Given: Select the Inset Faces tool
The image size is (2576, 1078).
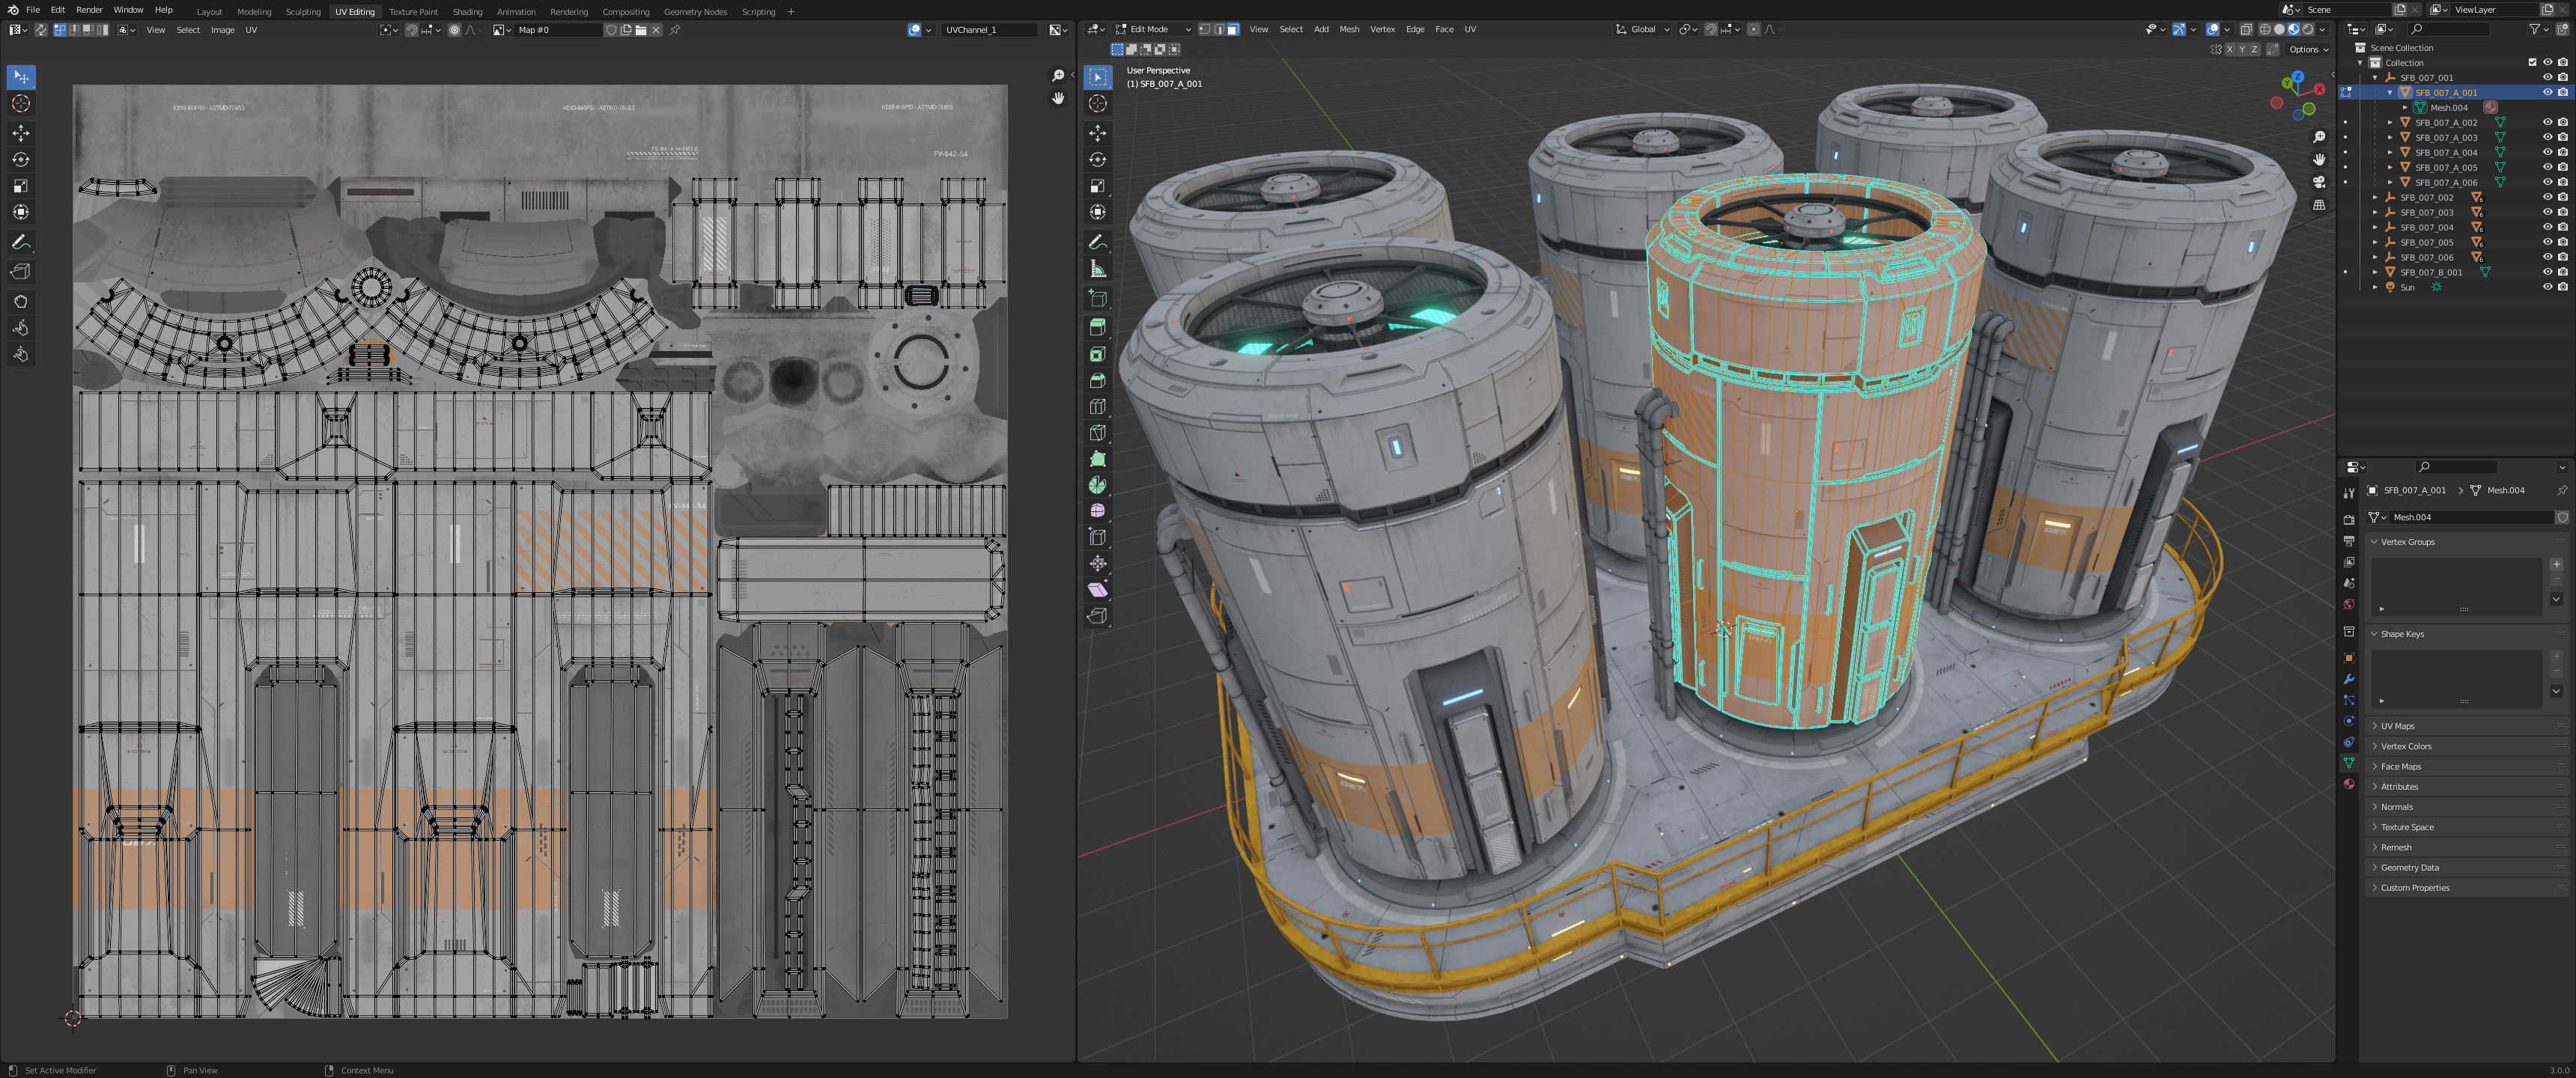Looking at the screenshot, I should pos(1098,354).
